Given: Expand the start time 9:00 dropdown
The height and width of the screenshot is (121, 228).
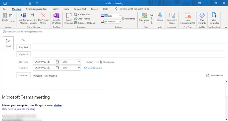Looking at the screenshot, I should click(79, 62).
